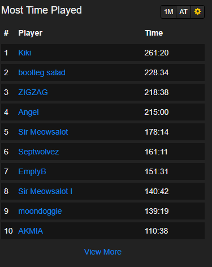Open the gear settings icon
This screenshot has height=267, width=212.
click(x=198, y=12)
